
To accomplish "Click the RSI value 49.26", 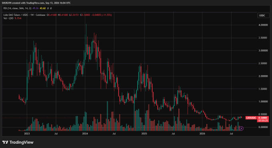I will pyautogui.click(x=35, y=8).
